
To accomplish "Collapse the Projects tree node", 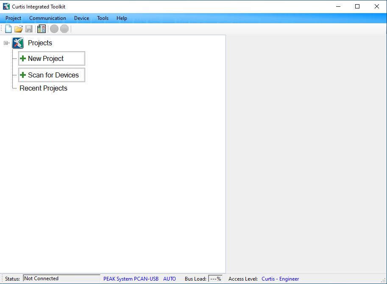I will pos(6,43).
